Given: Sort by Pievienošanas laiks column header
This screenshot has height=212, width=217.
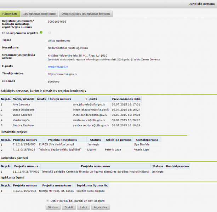Looking at the screenshot, I should [x=126, y=99].
